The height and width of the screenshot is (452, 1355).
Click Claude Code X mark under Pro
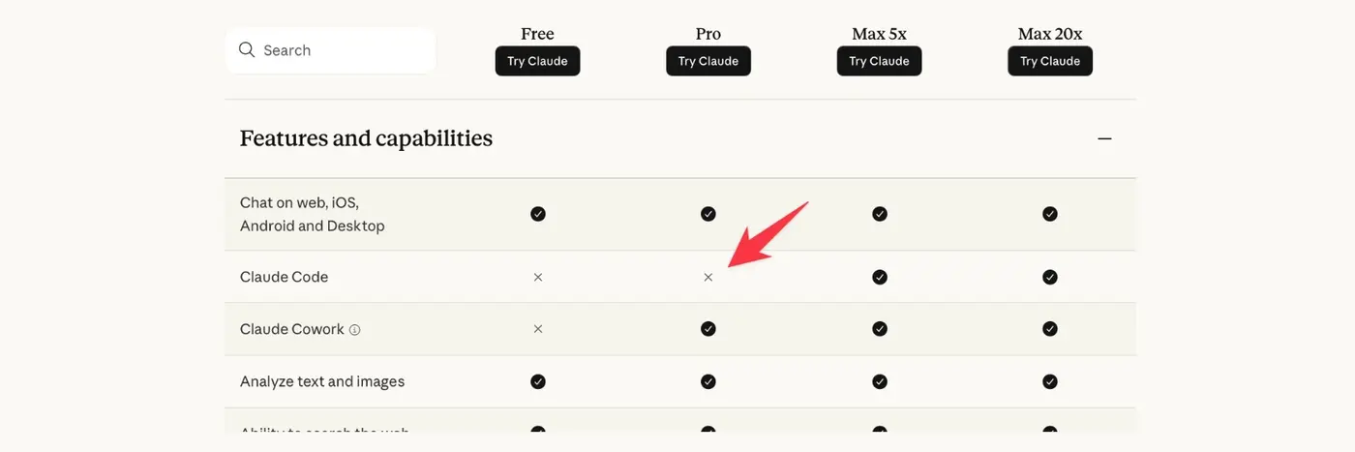708,277
